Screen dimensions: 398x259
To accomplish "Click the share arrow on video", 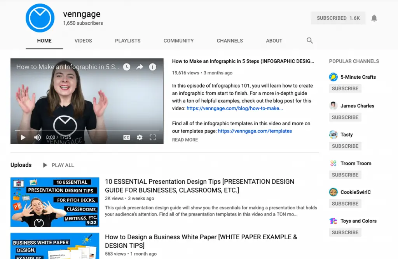I will click(140, 67).
